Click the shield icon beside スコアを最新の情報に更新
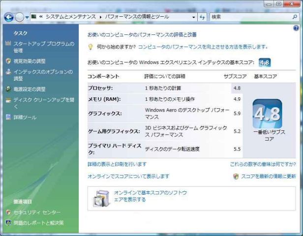This screenshot has width=303, height=236. pos(236,177)
